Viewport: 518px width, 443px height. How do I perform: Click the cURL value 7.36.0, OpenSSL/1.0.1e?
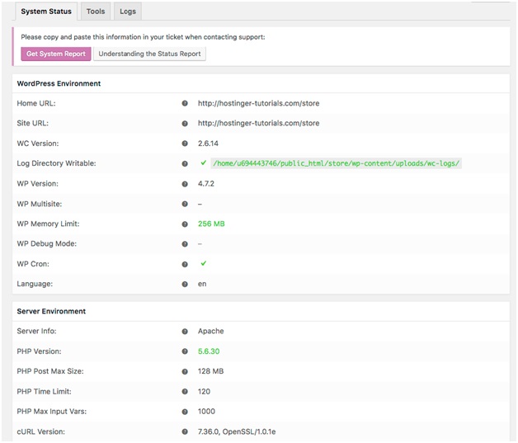click(237, 431)
